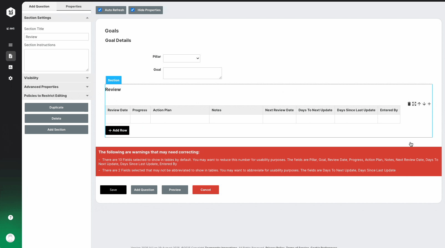Click the Delete button in the properties panel
Viewport: 445px width, 248px height.
[56, 118]
